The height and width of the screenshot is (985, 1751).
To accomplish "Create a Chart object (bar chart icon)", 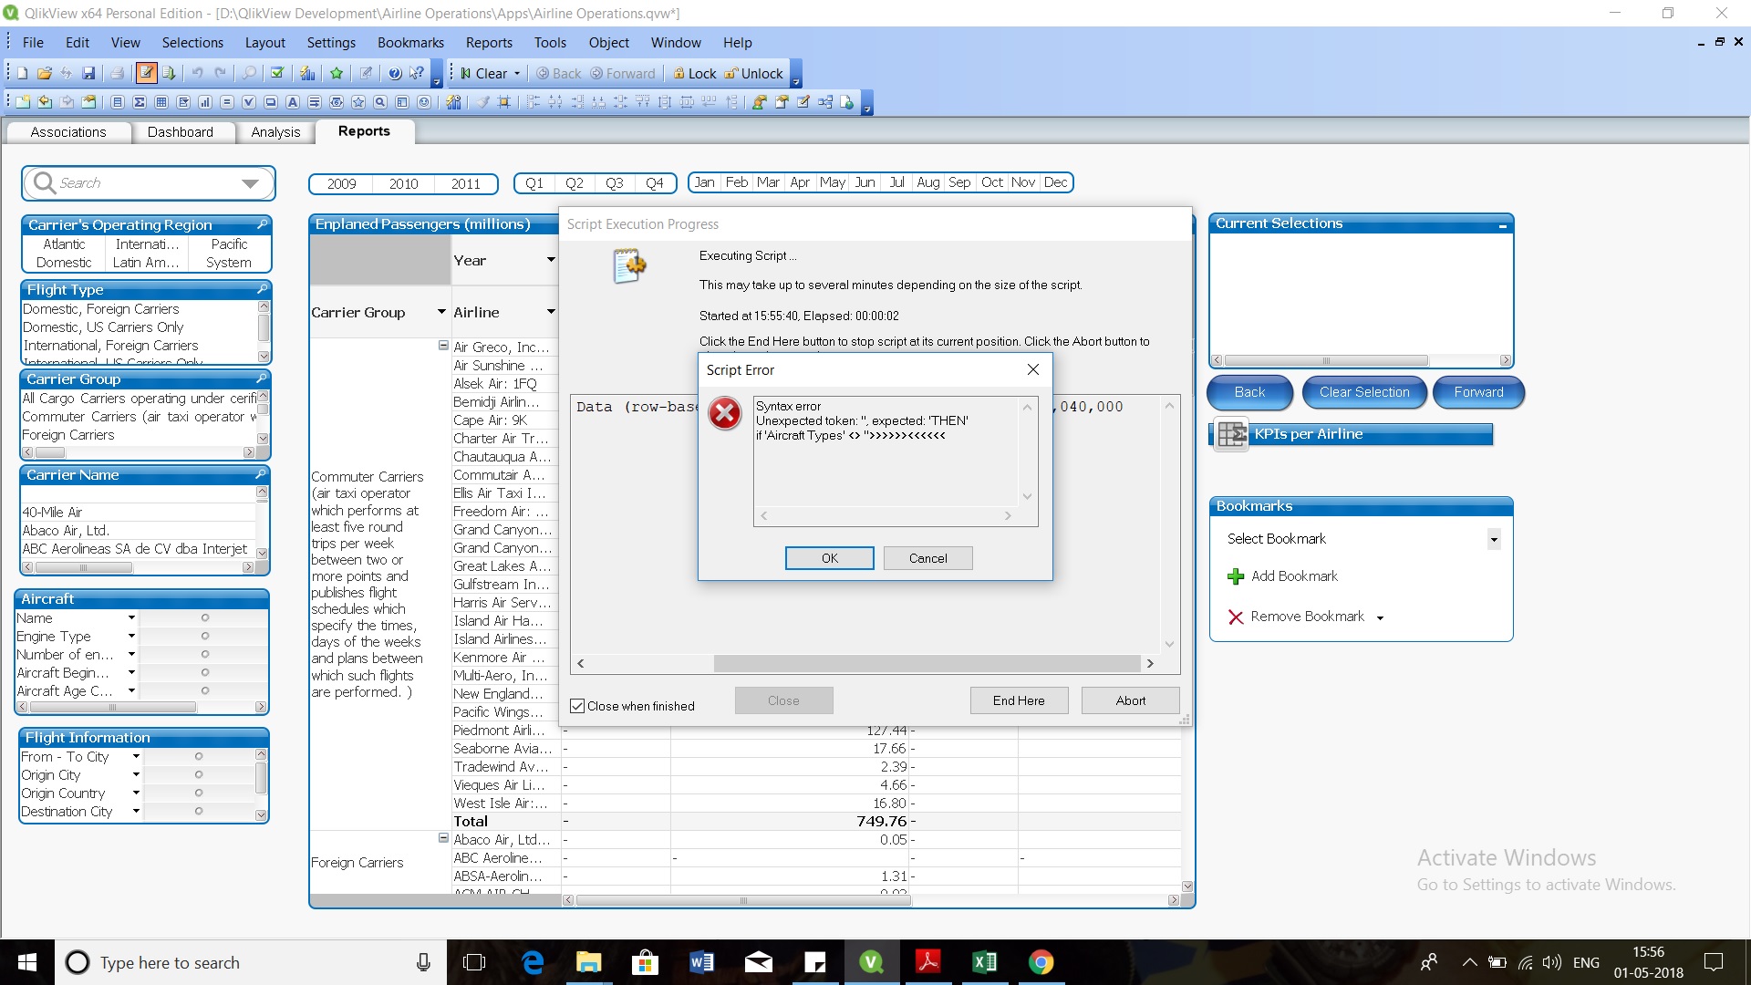I will (205, 102).
